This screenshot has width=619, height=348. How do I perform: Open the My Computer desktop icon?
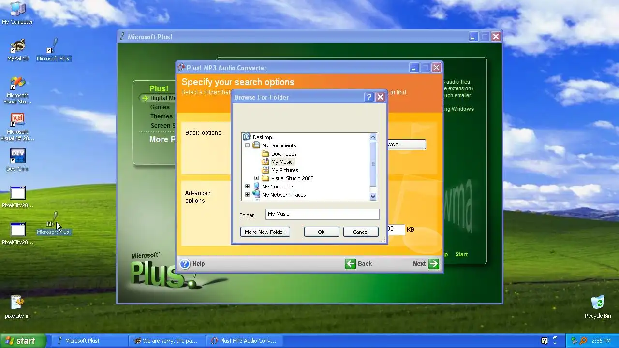[x=17, y=13]
